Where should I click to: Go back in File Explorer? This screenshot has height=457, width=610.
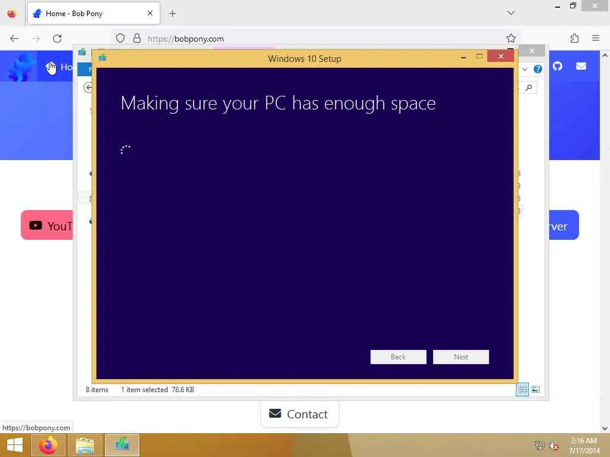[88, 88]
